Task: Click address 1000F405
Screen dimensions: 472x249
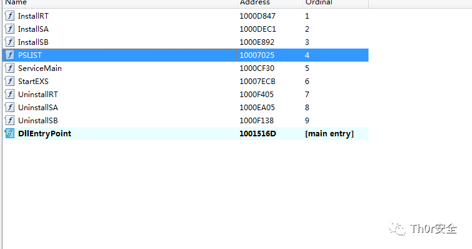Action: point(256,95)
